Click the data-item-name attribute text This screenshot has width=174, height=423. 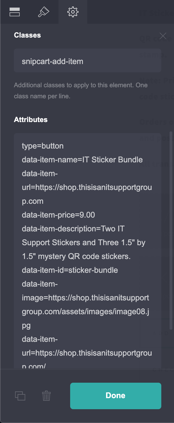pyautogui.click(x=82, y=160)
